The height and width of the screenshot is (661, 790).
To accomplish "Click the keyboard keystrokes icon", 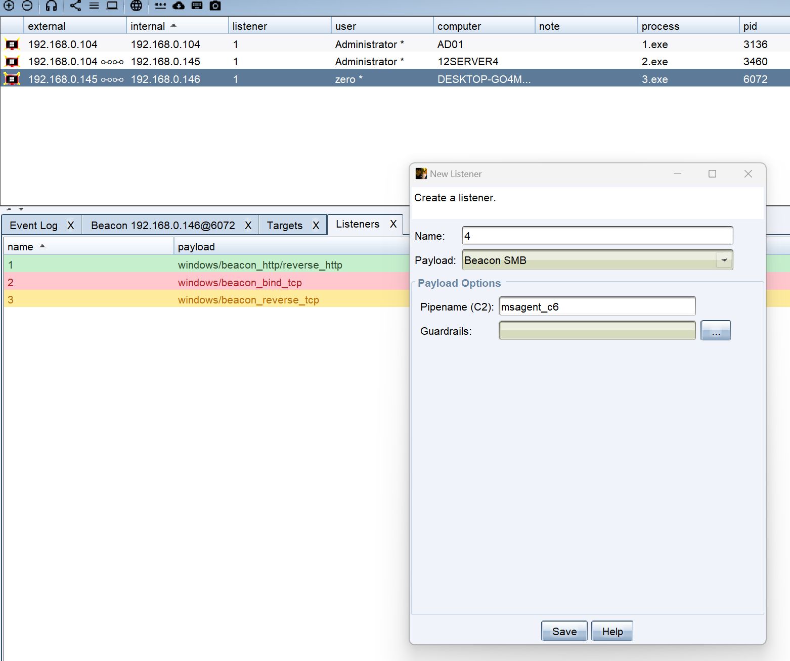I will 197,6.
